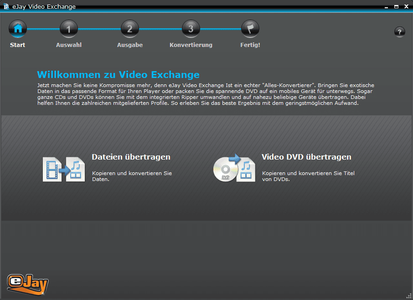This screenshot has width=413, height=300.
Task: Click the resize grip in the bottom-right corner
Action: pos(409,297)
